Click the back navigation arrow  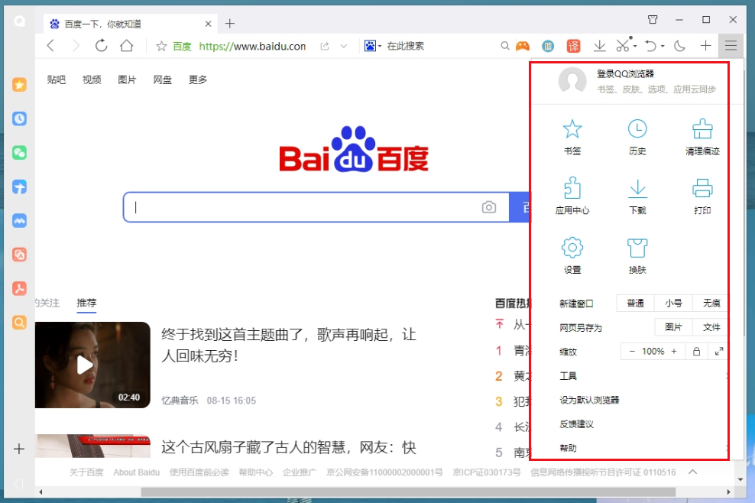click(50, 46)
